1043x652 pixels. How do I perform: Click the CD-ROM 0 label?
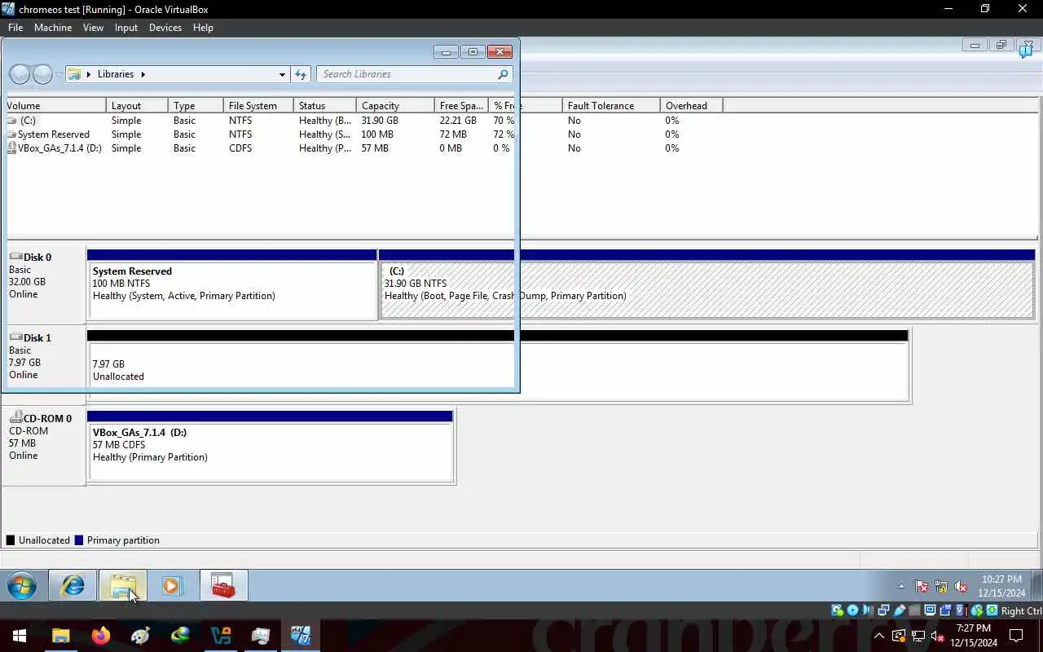point(47,419)
